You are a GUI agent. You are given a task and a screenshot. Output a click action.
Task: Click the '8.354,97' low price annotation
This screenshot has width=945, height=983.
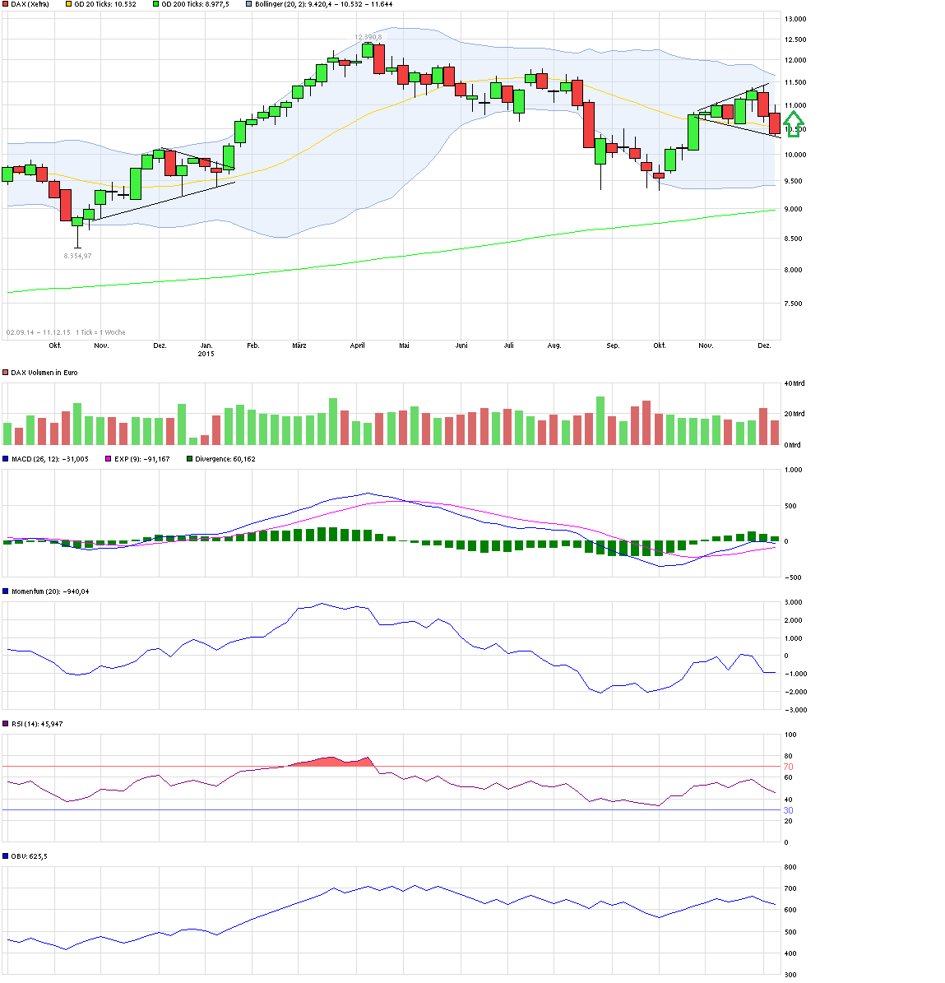point(77,256)
